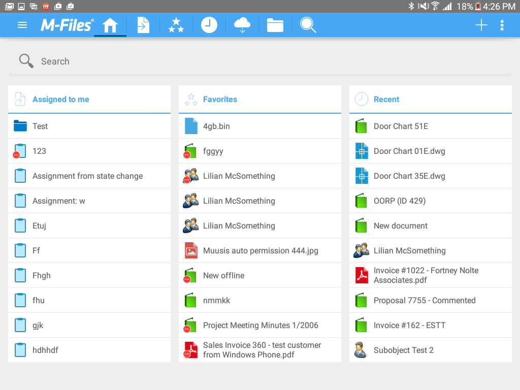The height and width of the screenshot is (390, 520).
Task: Open the folder views tab
Action: point(275,25)
